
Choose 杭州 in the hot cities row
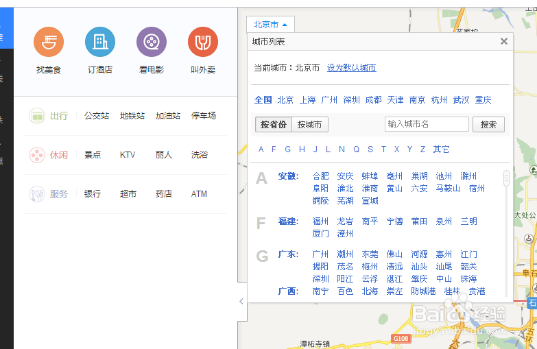[439, 100]
